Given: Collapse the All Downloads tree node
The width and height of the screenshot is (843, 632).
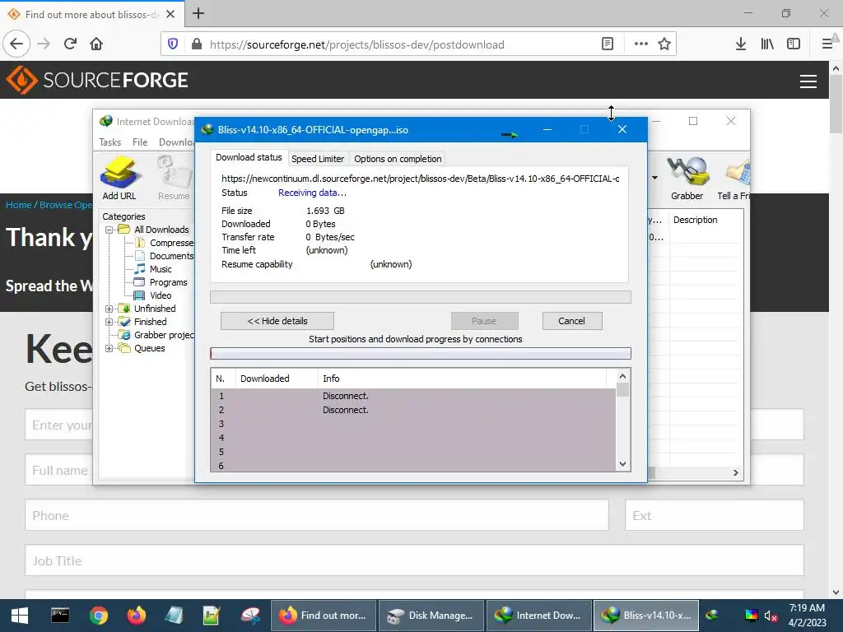Looking at the screenshot, I should (109, 230).
